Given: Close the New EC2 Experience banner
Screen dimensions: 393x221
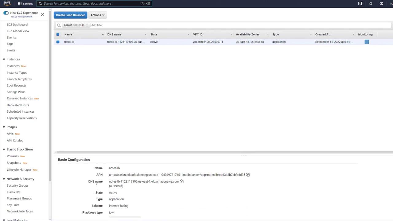Looking at the screenshot, I should click(42, 15).
